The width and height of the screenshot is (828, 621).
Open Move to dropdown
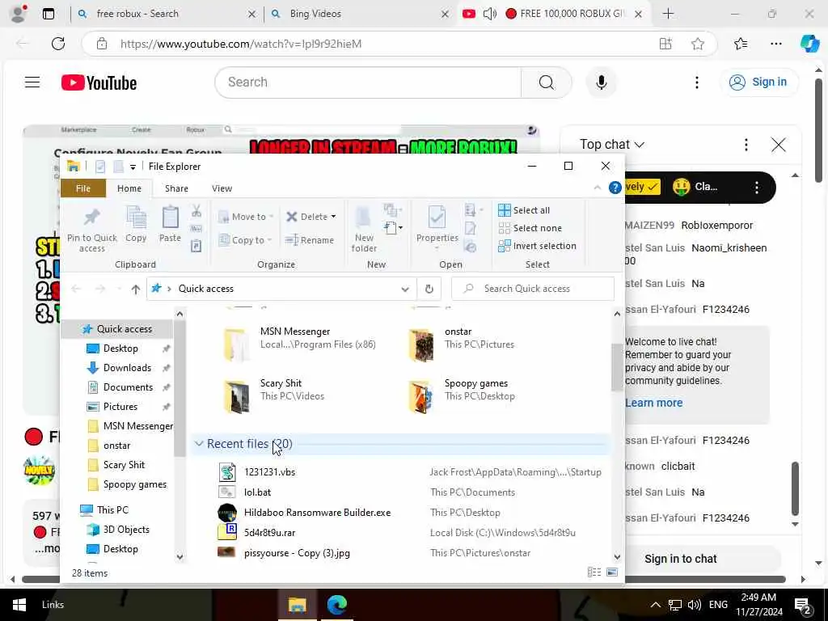click(x=246, y=217)
